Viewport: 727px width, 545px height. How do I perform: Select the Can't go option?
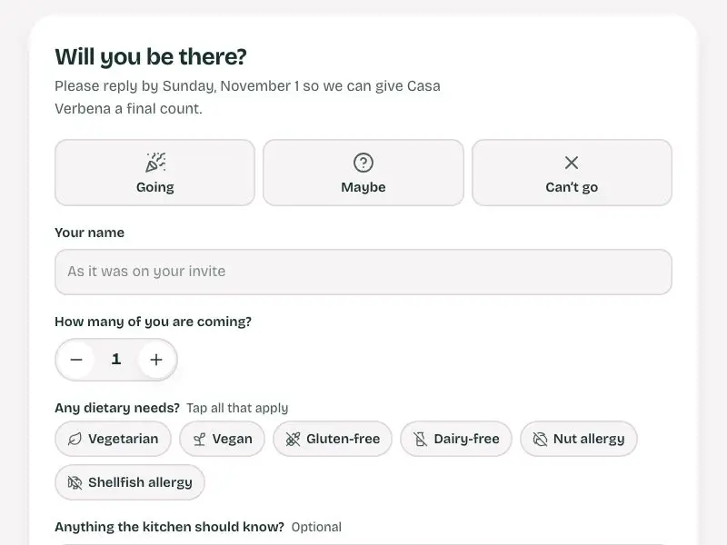(x=572, y=173)
